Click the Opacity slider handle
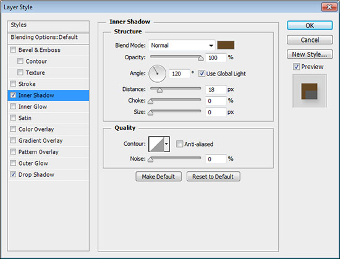The height and width of the screenshot is (259, 340). (x=200, y=58)
